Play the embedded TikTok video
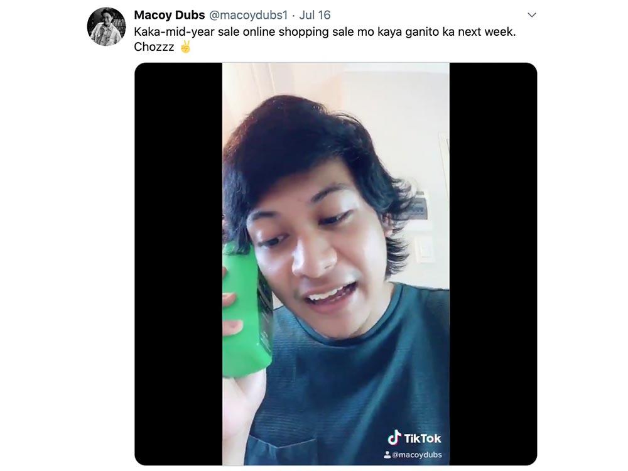Viewport: 628px width, 471px height. point(335,264)
